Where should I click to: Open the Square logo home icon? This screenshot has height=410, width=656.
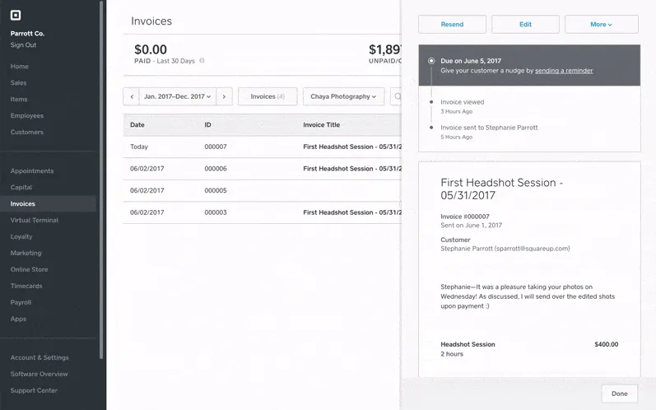pos(16,16)
